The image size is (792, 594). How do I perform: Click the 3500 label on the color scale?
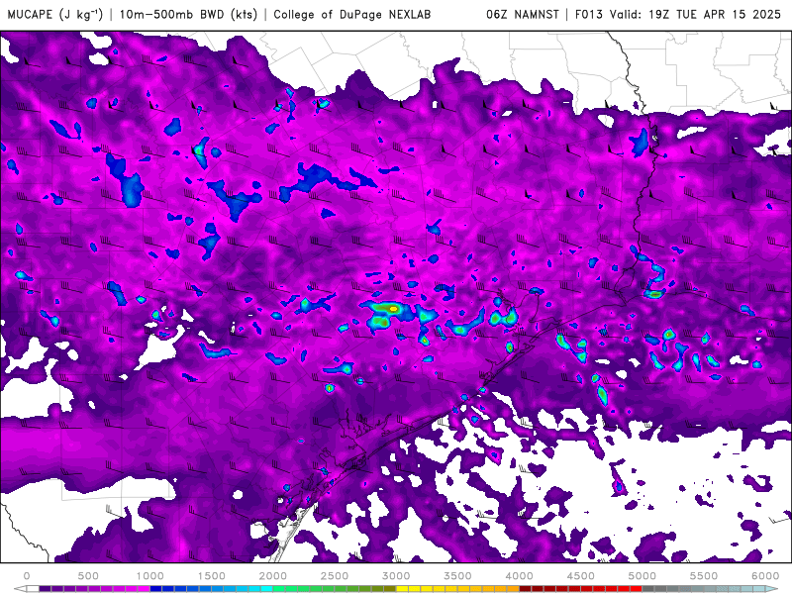457,576
